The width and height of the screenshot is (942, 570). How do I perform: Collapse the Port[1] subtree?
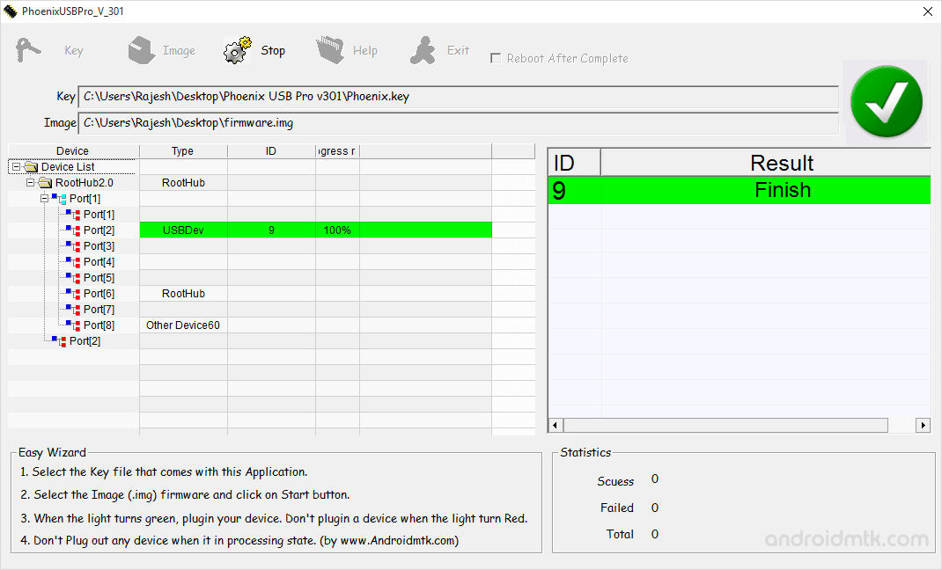pos(44,198)
